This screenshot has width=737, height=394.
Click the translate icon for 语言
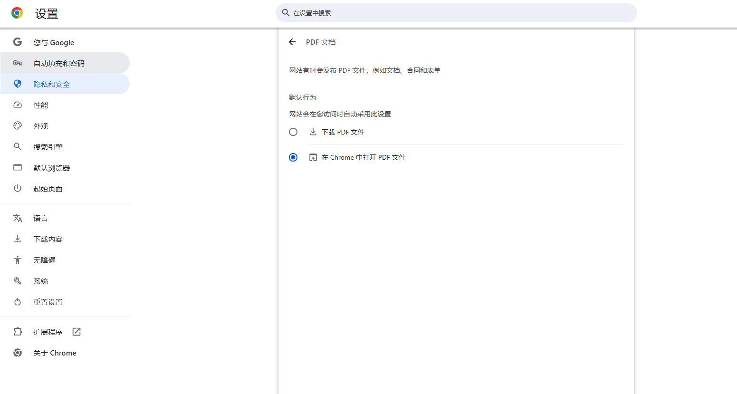coord(18,218)
